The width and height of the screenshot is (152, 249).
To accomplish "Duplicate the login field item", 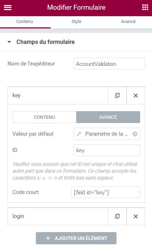I will pyautogui.click(x=117, y=216).
